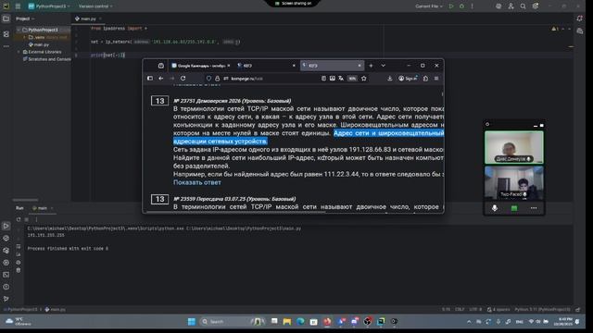Expand External Libraries node
Viewport: 593px width, 333px height.
coord(19,52)
